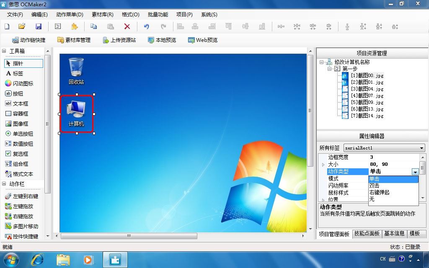This screenshot has height=268, width=429.
Task: Select the 左键拖放 action
Action: (x=19, y=206)
